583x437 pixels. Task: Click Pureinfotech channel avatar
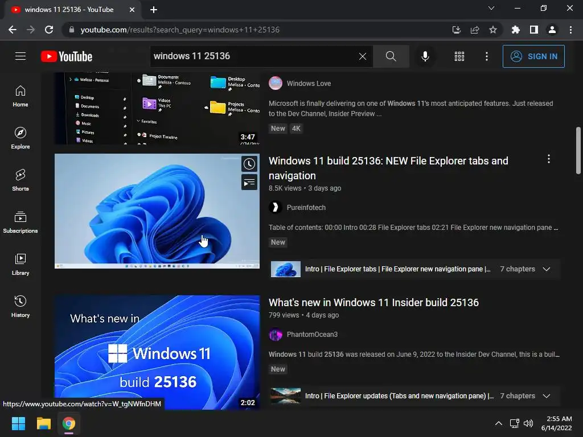(276, 207)
